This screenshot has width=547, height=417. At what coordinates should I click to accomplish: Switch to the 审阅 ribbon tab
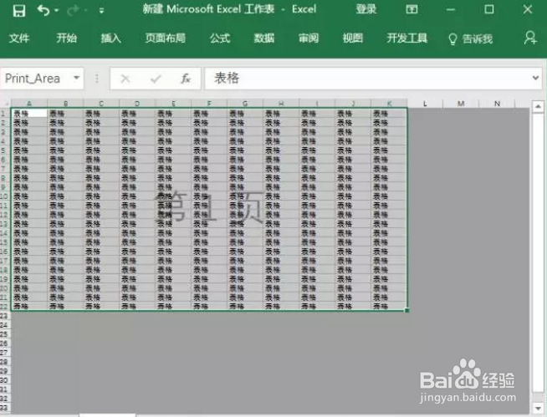point(309,38)
